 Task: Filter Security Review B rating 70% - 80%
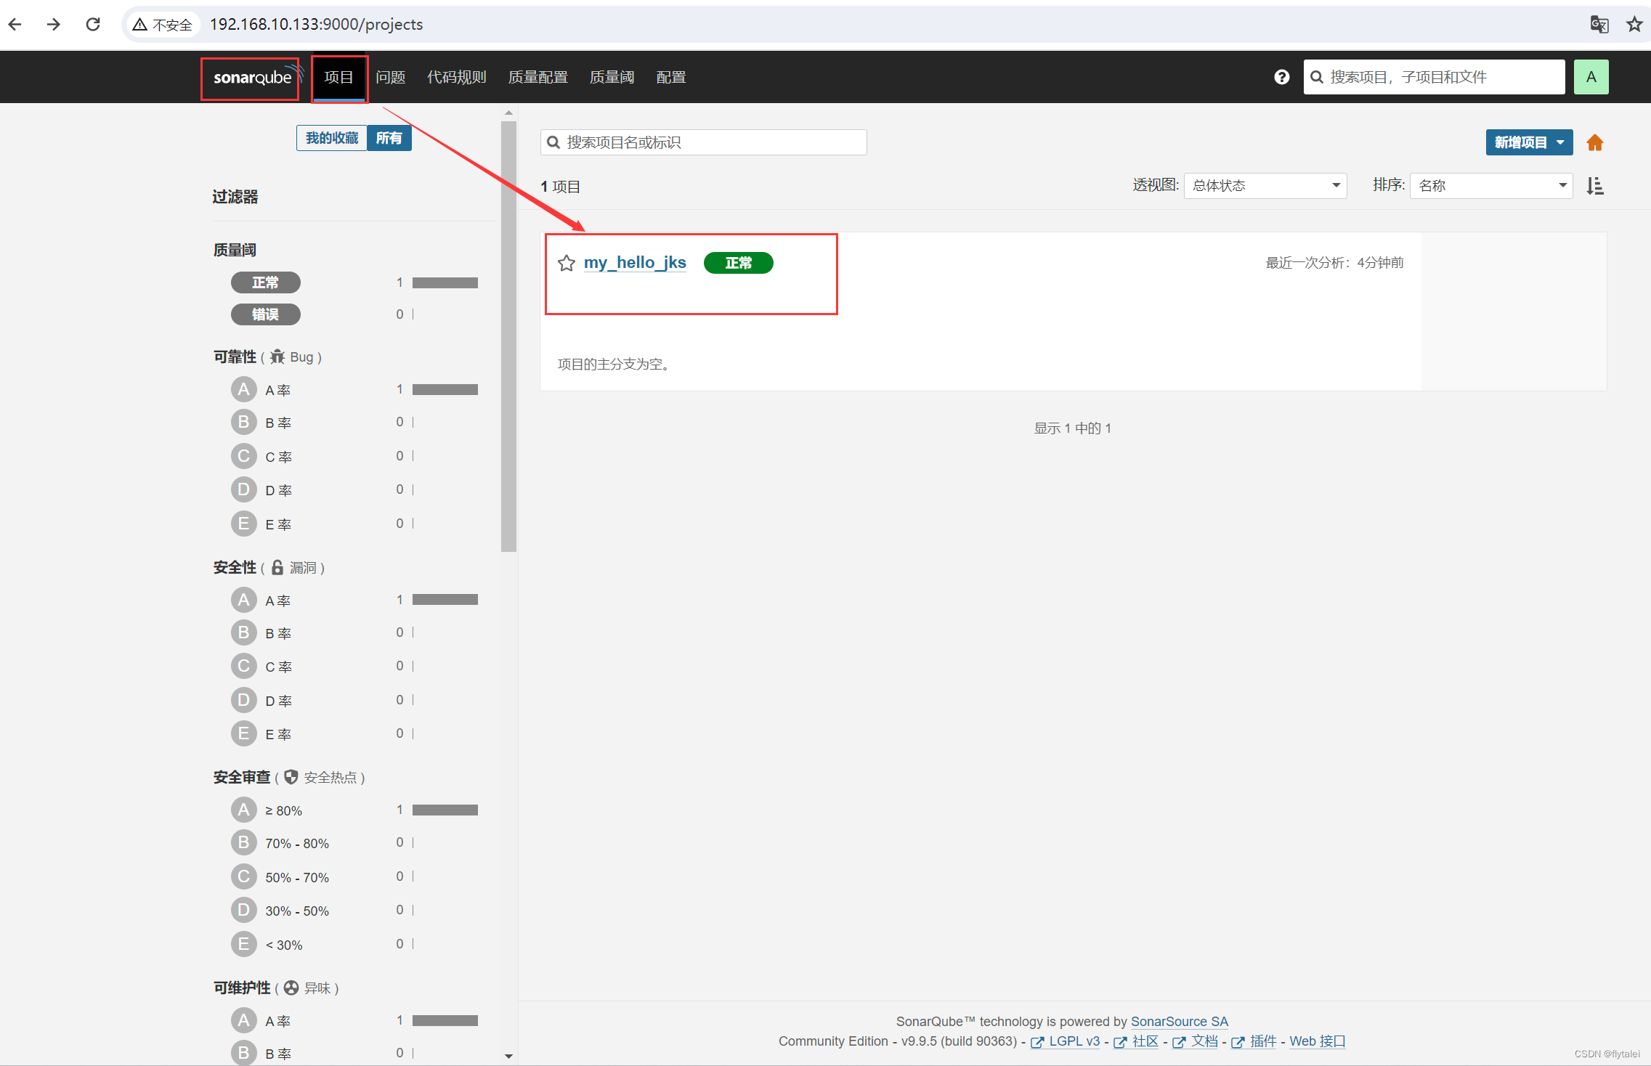tap(244, 842)
